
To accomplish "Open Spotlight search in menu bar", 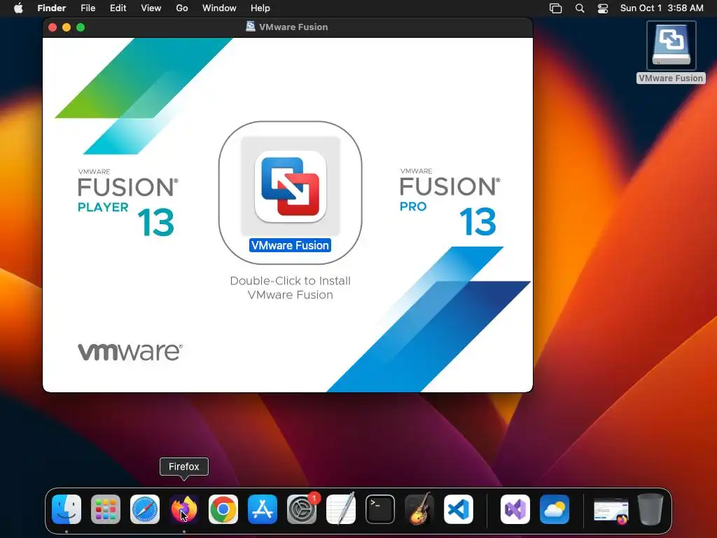I will point(580,8).
